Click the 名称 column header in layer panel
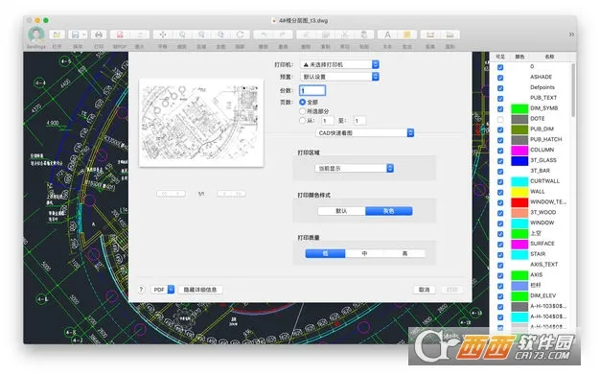600x375 pixels. [x=549, y=57]
